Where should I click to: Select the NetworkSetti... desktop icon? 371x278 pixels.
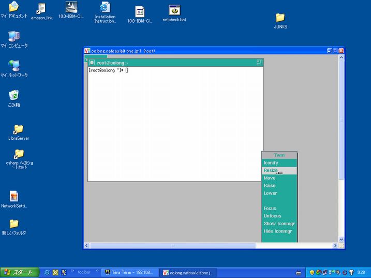(14, 196)
